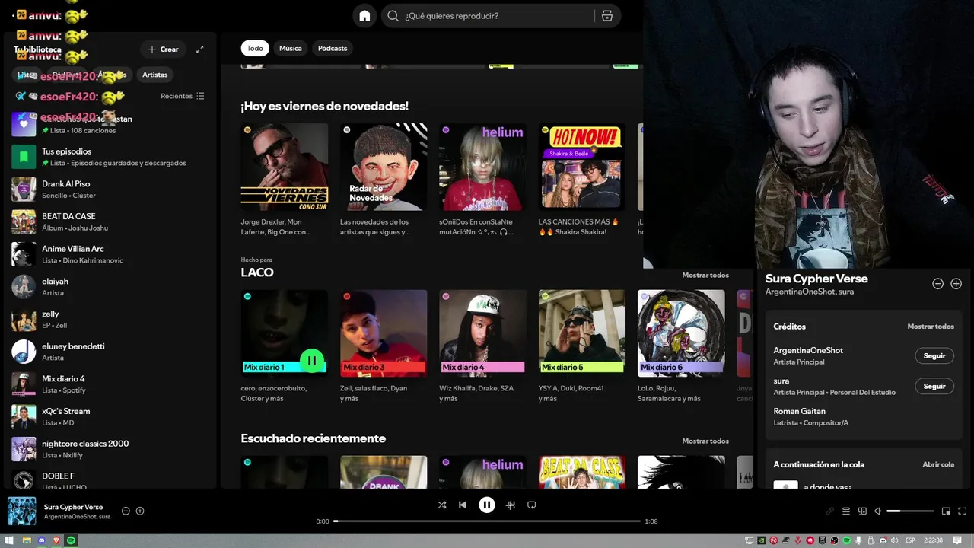Open the Recientes sort dropdown
Screen dimensions: 974x548
tap(183, 96)
